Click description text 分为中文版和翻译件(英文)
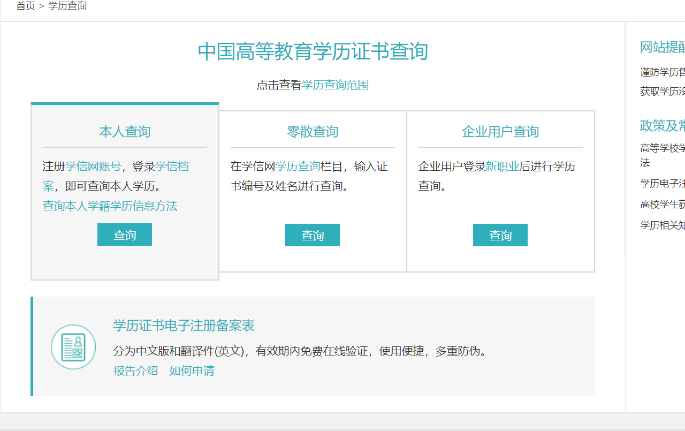 point(179,351)
